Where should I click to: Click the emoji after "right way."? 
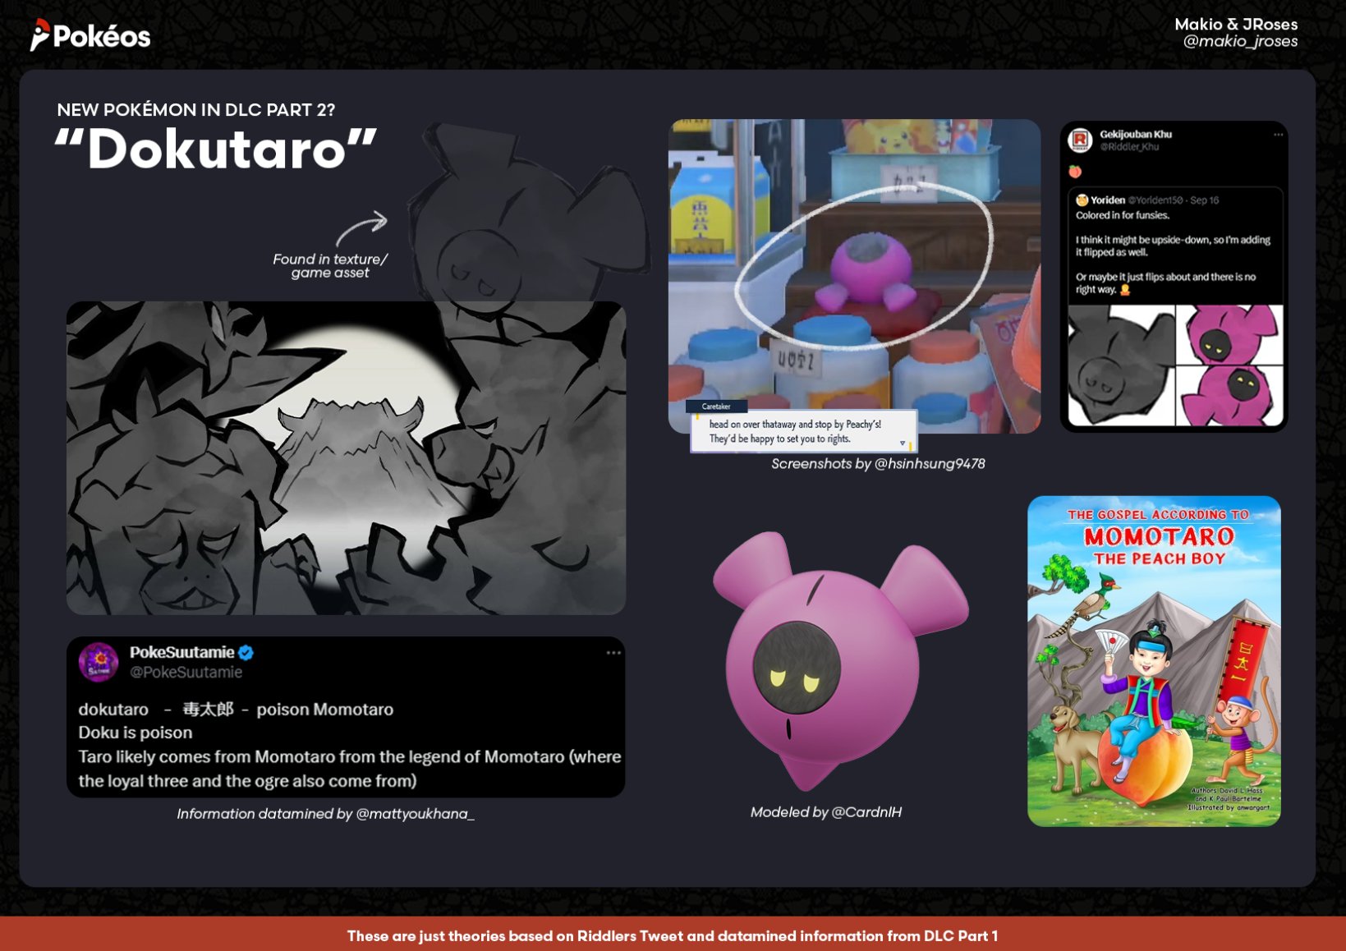pos(1125,290)
